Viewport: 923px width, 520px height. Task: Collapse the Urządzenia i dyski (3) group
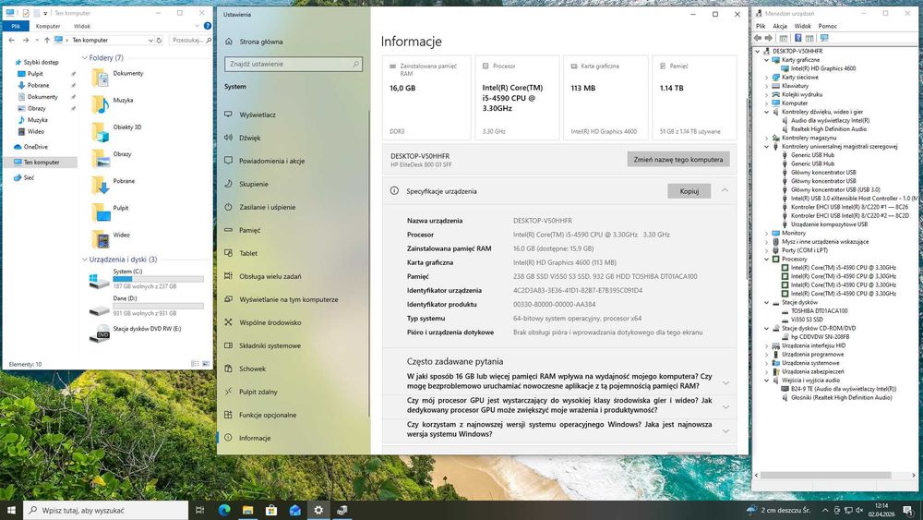[x=85, y=260]
